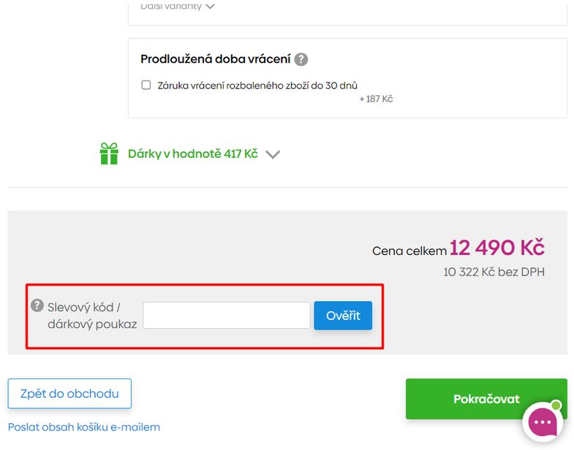Screen dimensions: 574x450
Task: Click the price 10 322 Kč bez DPH
Action: [x=494, y=272]
